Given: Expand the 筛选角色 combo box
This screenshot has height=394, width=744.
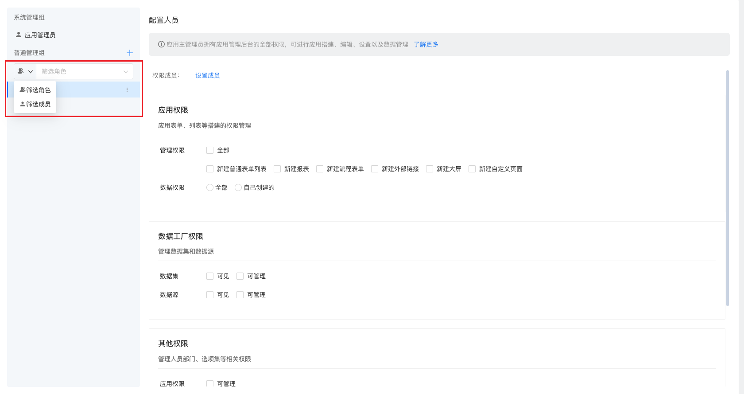Looking at the screenshot, I should [x=84, y=71].
